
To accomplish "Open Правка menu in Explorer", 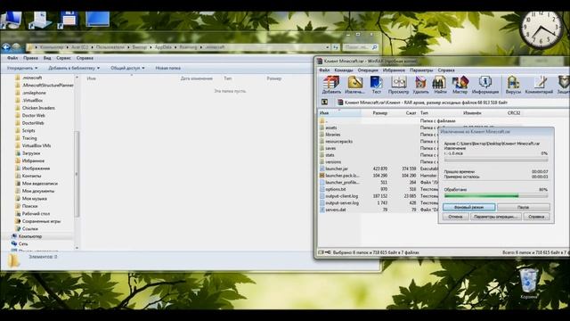I will point(30,58).
